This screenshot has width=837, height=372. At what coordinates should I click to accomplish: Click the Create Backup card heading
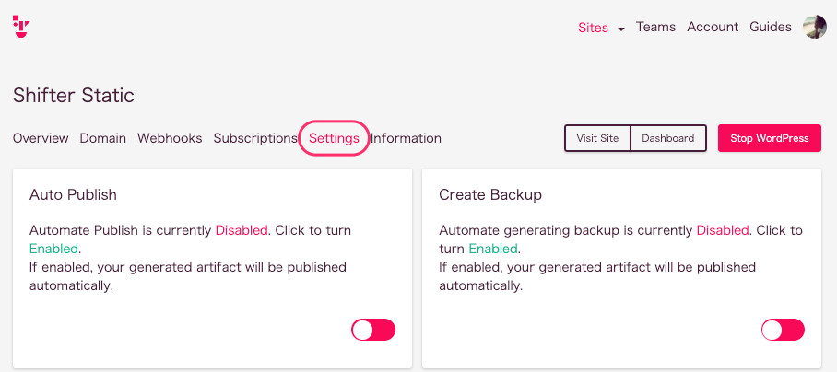490,194
